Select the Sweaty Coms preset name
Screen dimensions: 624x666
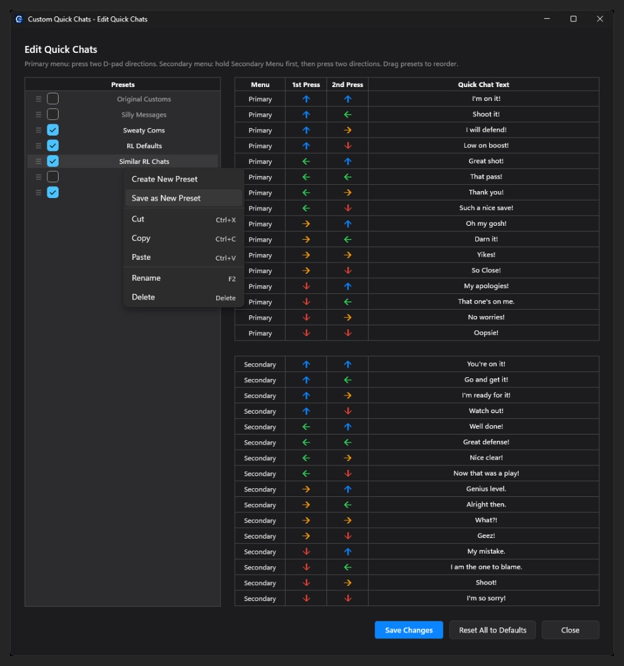click(x=144, y=131)
